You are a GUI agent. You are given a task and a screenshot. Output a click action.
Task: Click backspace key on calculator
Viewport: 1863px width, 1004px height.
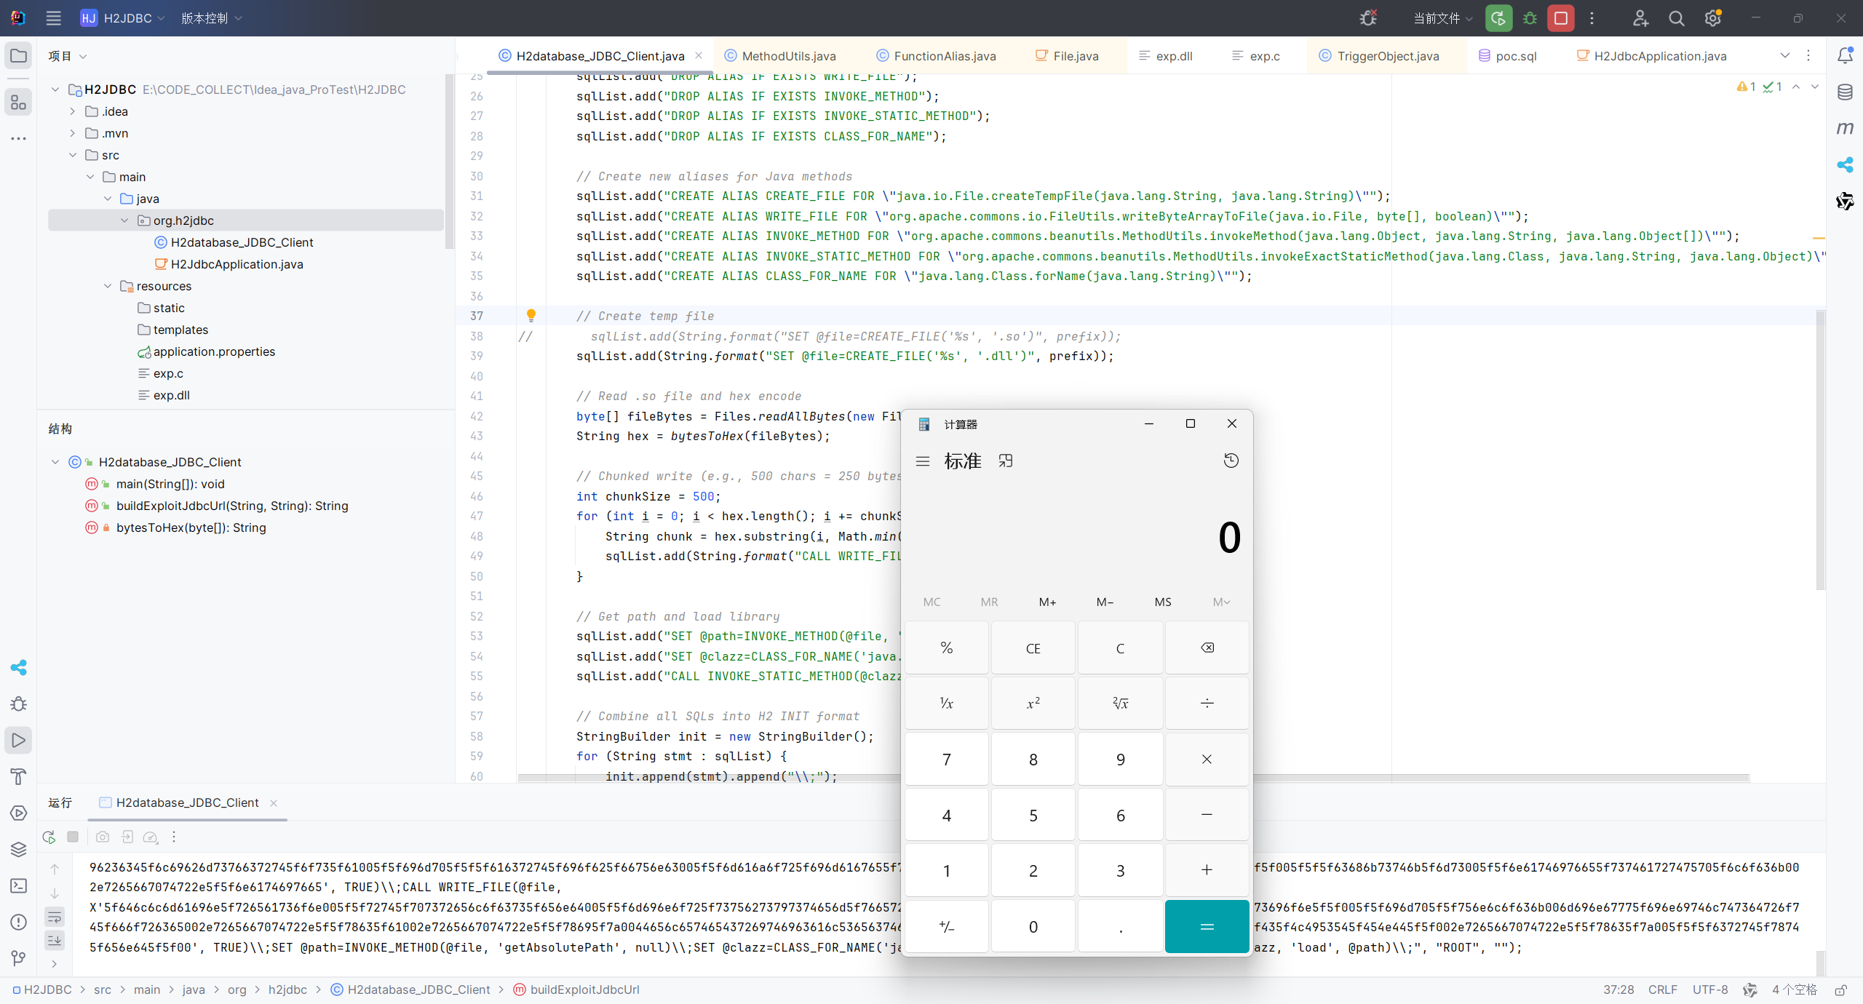click(1207, 648)
